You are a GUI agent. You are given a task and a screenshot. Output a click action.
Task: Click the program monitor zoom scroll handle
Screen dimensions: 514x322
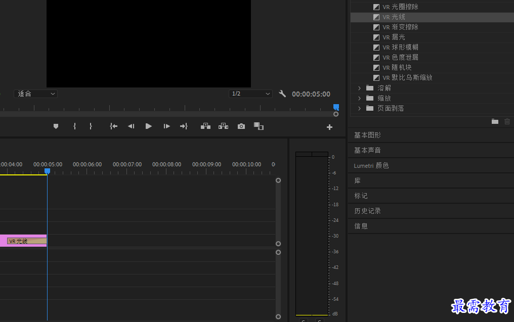coord(336,114)
